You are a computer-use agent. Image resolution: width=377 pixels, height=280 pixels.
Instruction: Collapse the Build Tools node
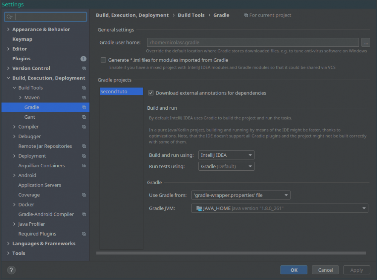14,88
